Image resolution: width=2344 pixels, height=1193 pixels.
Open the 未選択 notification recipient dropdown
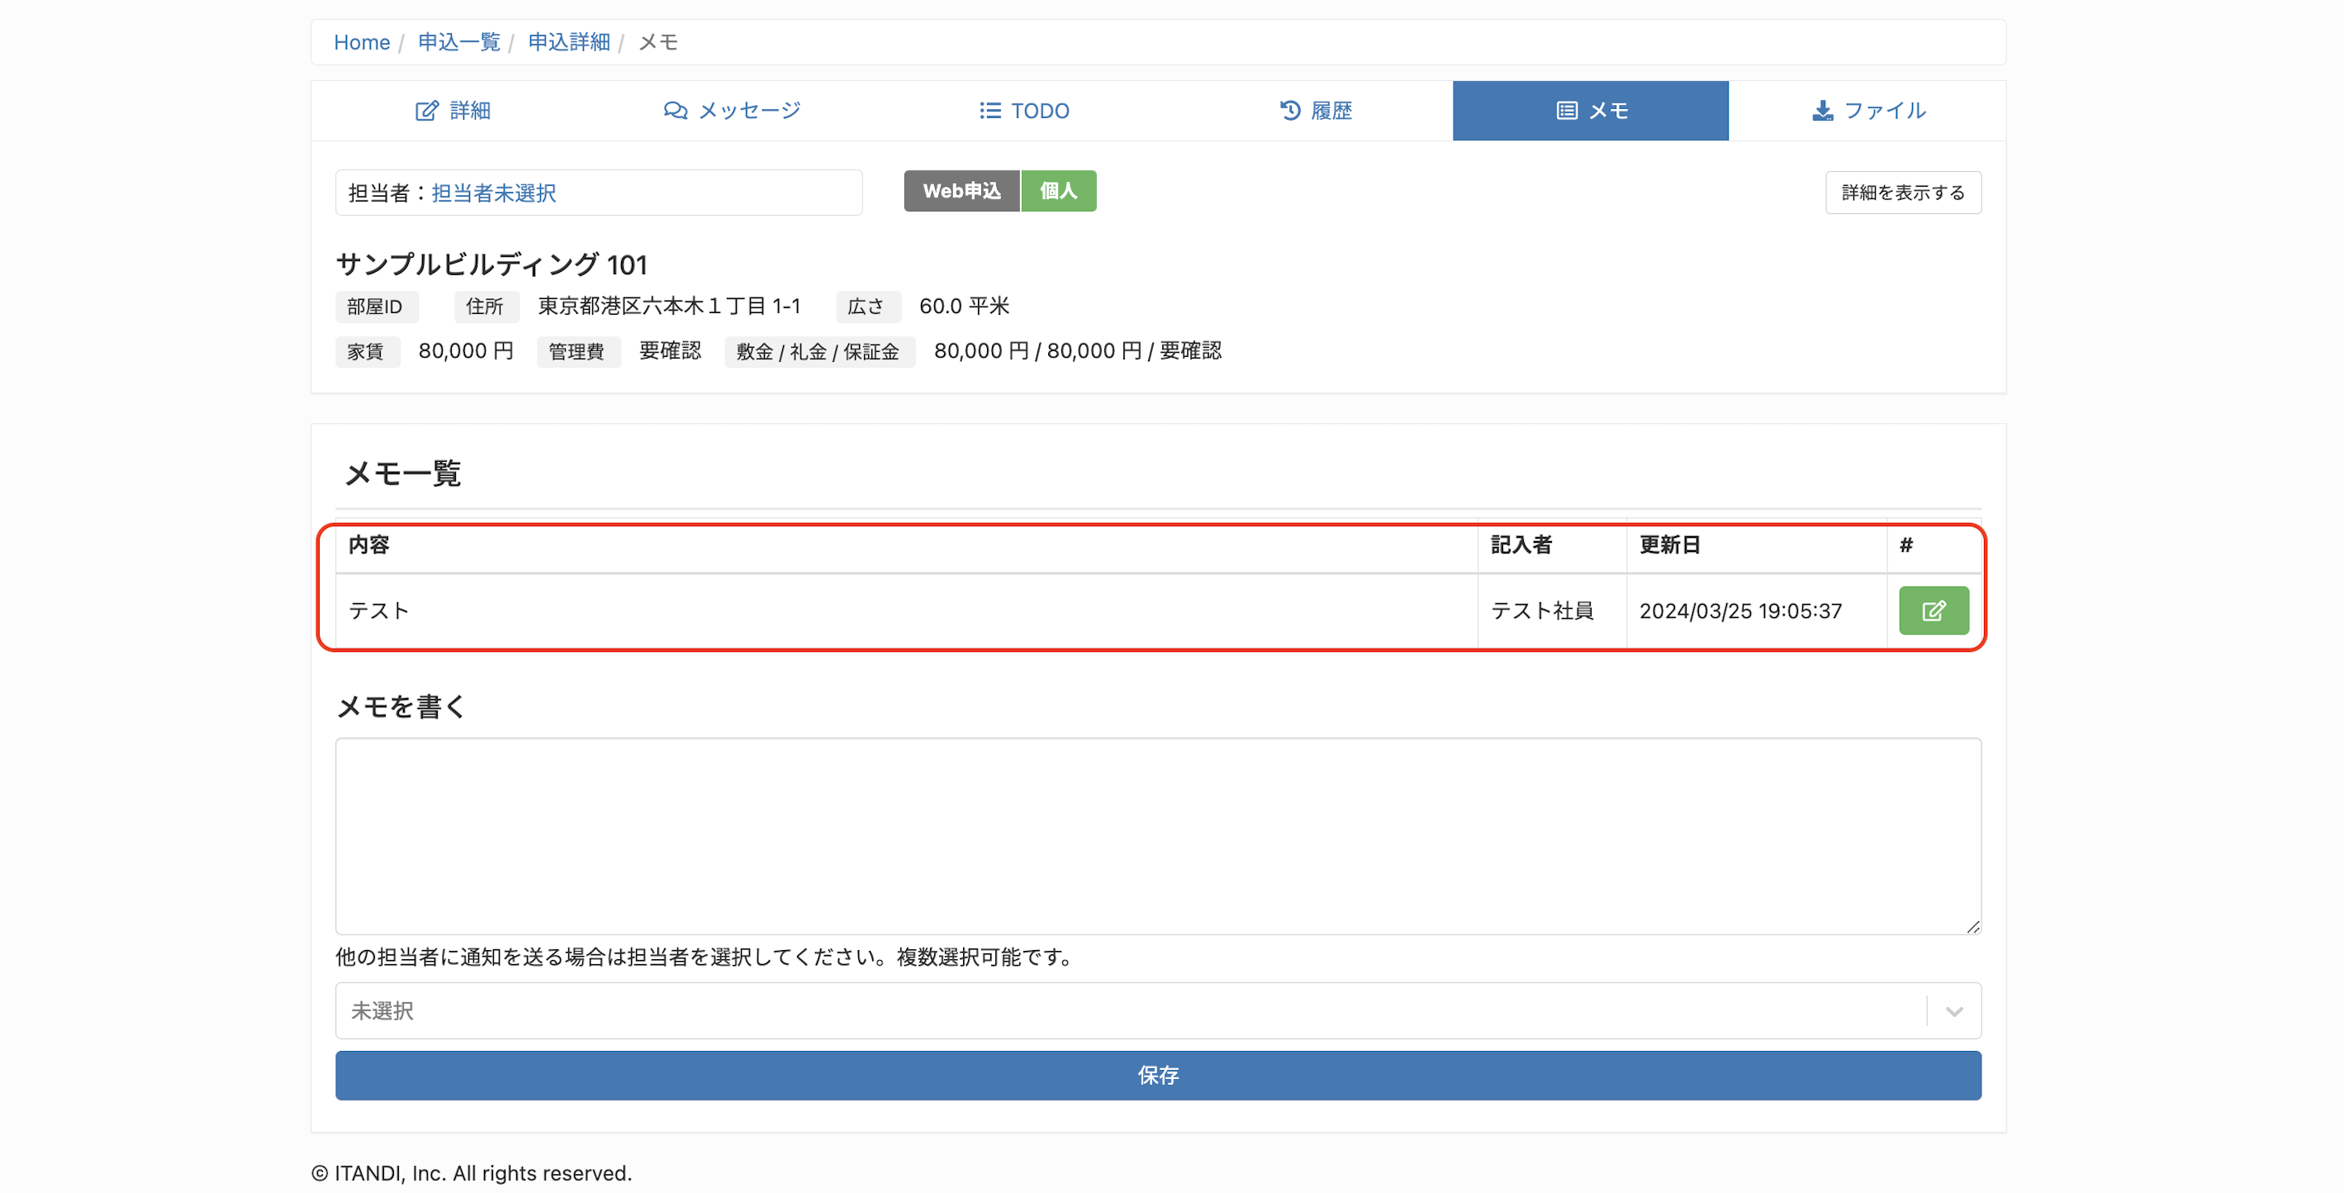pyautogui.click(x=1157, y=1011)
